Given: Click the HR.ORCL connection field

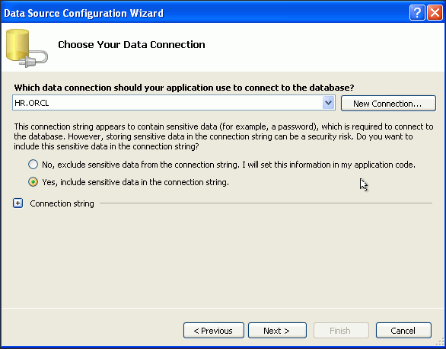Looking at the screenshot, I should [x=174, y=103].
